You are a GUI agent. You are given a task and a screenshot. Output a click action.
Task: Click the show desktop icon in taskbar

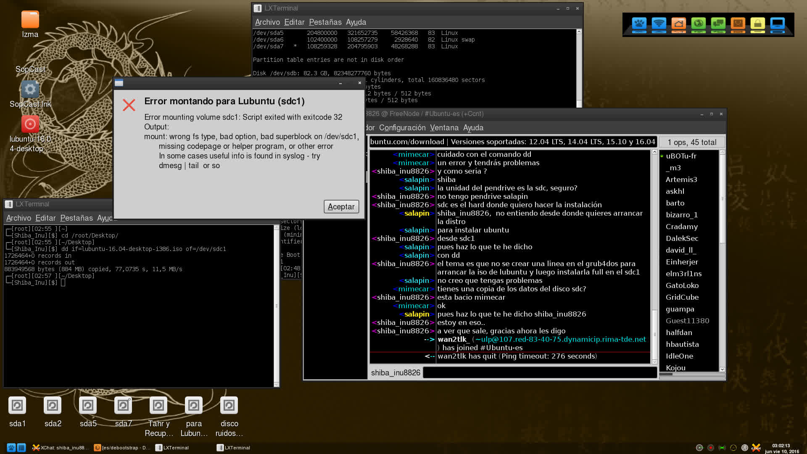tap(21, 448)
